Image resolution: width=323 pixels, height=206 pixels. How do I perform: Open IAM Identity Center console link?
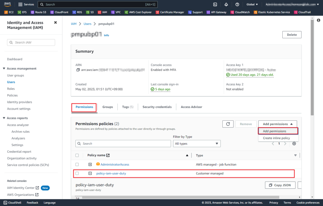tap(23, 188)
